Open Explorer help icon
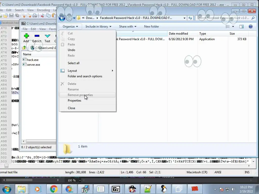Image resolution: width=259 pixels, height=194 pixels. [251, 27]
